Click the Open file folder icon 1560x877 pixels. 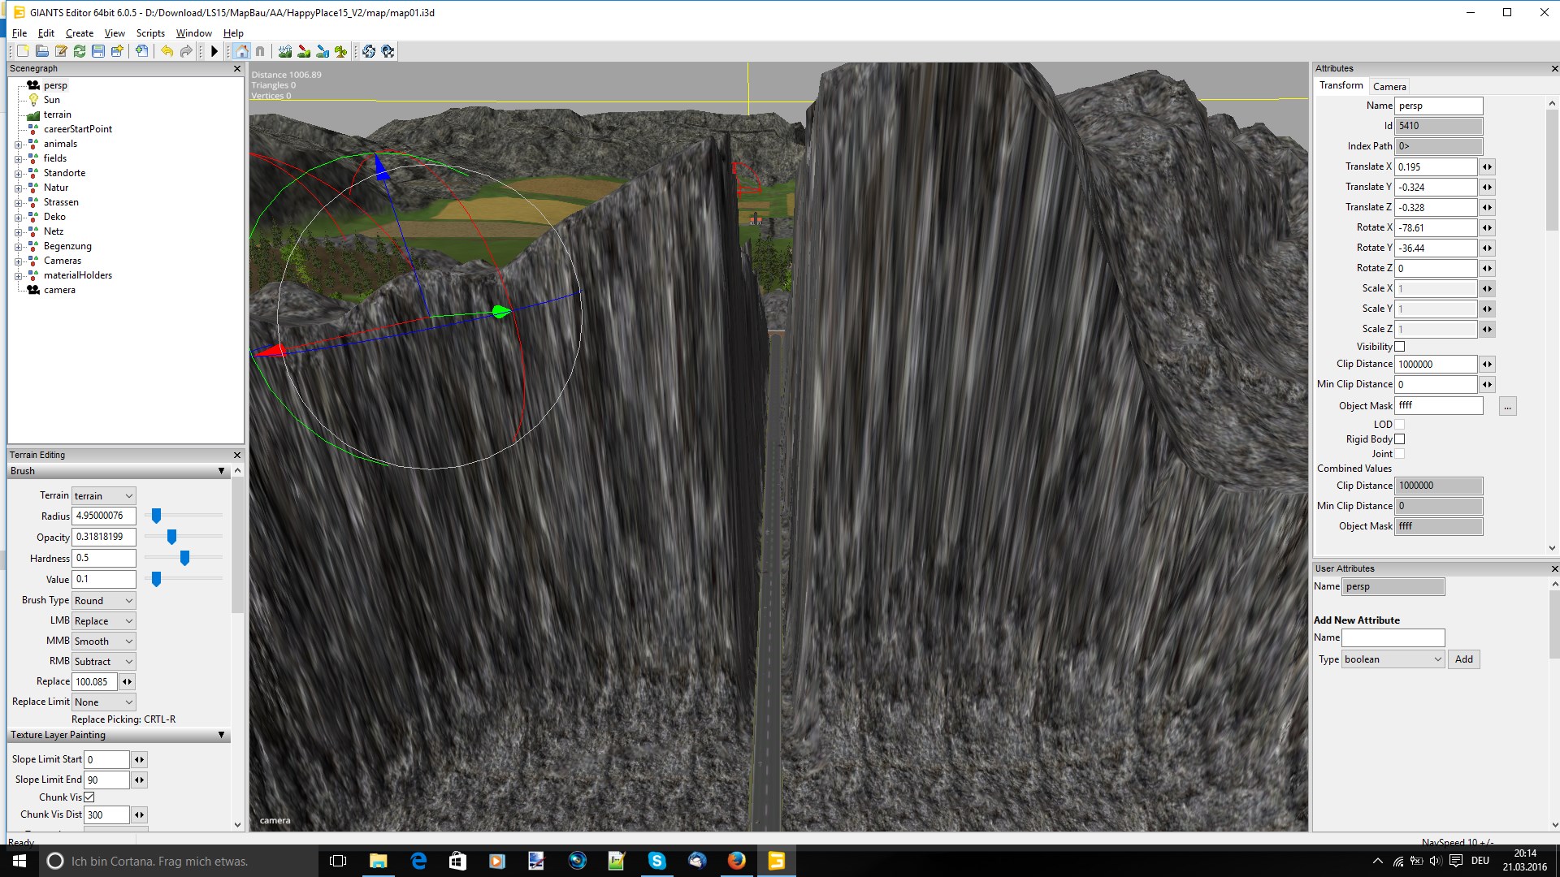[x=42, y=51]
